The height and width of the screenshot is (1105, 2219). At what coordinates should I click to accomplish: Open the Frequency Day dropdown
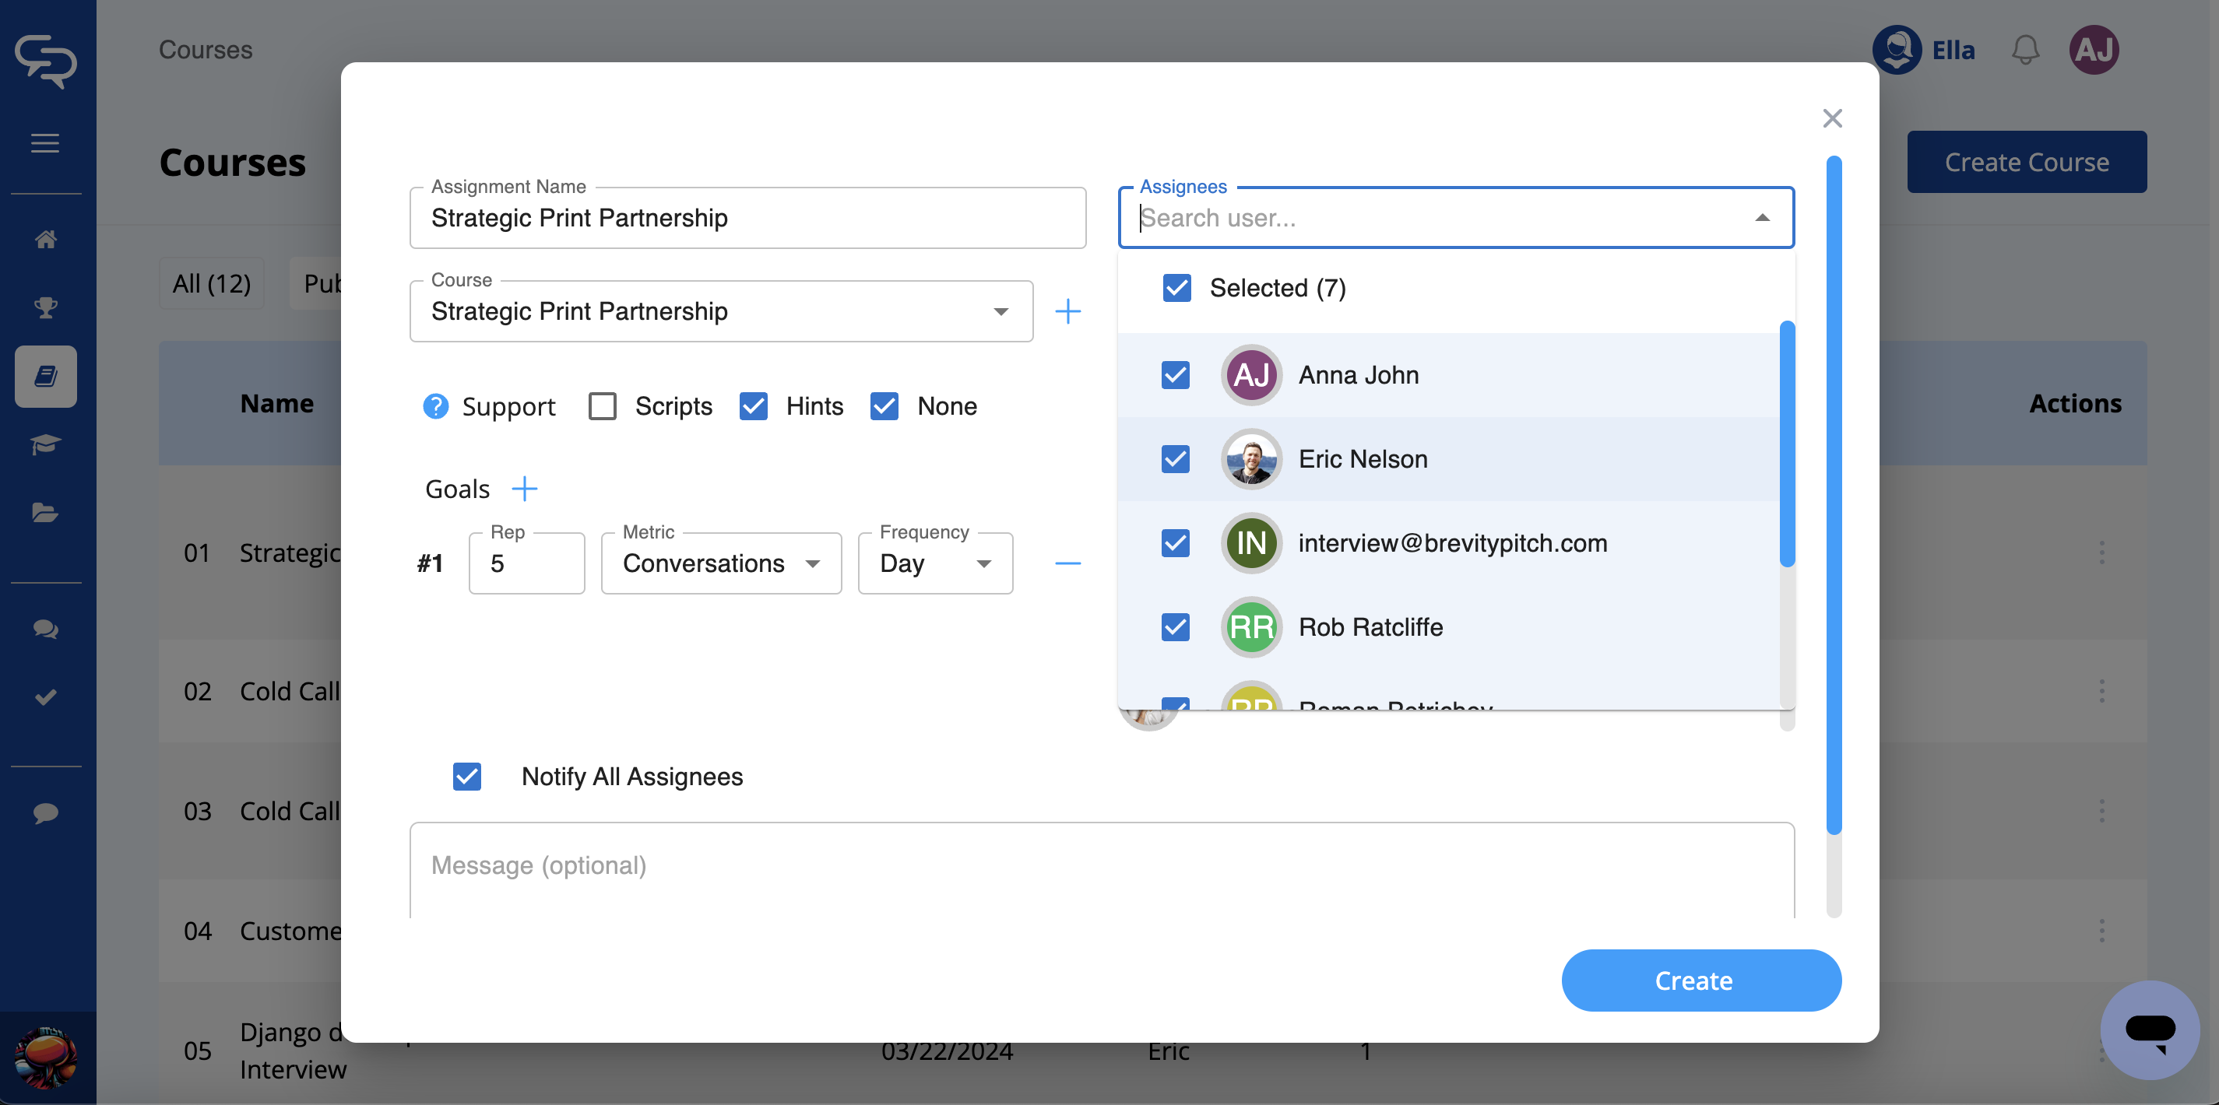tap(934, 563)
